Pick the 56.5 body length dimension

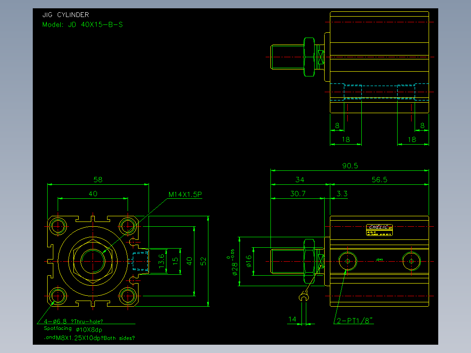[379, 180]
